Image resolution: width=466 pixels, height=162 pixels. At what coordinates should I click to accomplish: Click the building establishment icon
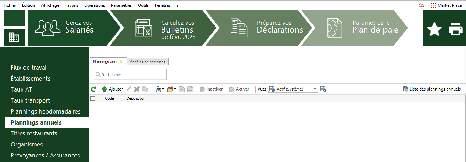tap(14, 37)
